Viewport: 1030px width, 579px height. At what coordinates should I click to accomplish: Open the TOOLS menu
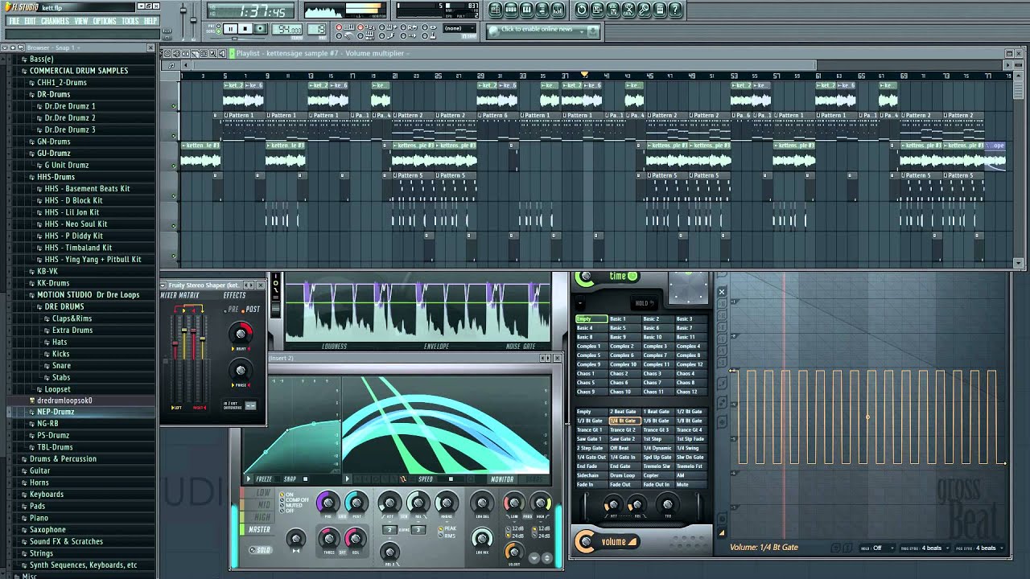point(130,21)
